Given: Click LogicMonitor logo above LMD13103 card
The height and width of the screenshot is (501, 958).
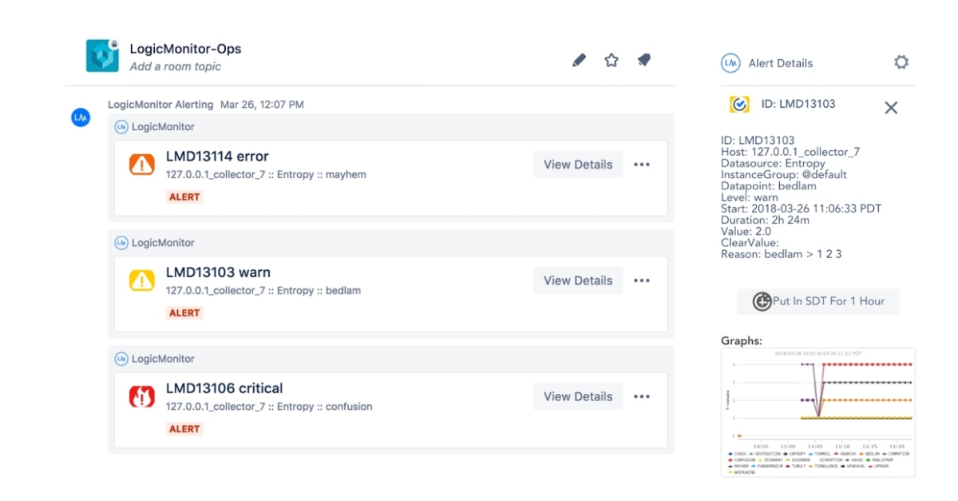Looking at the screenshot, I should coord(121,242).
